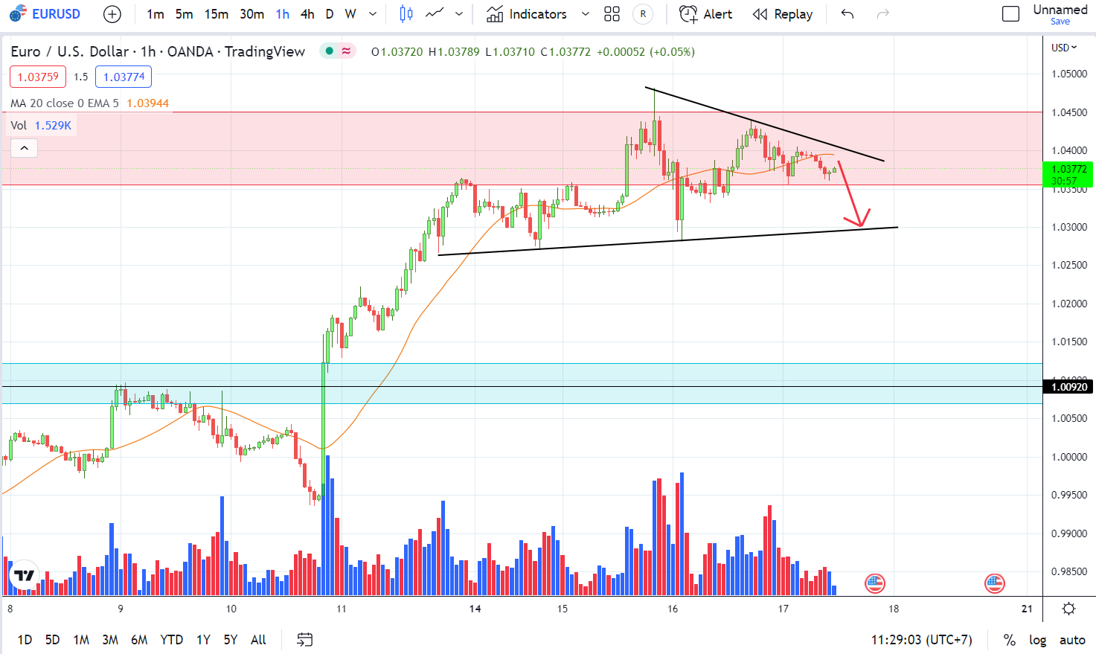This screenshot has width=1096, height=654.
Task: Set date range to 1D
Action: (25, 640)
